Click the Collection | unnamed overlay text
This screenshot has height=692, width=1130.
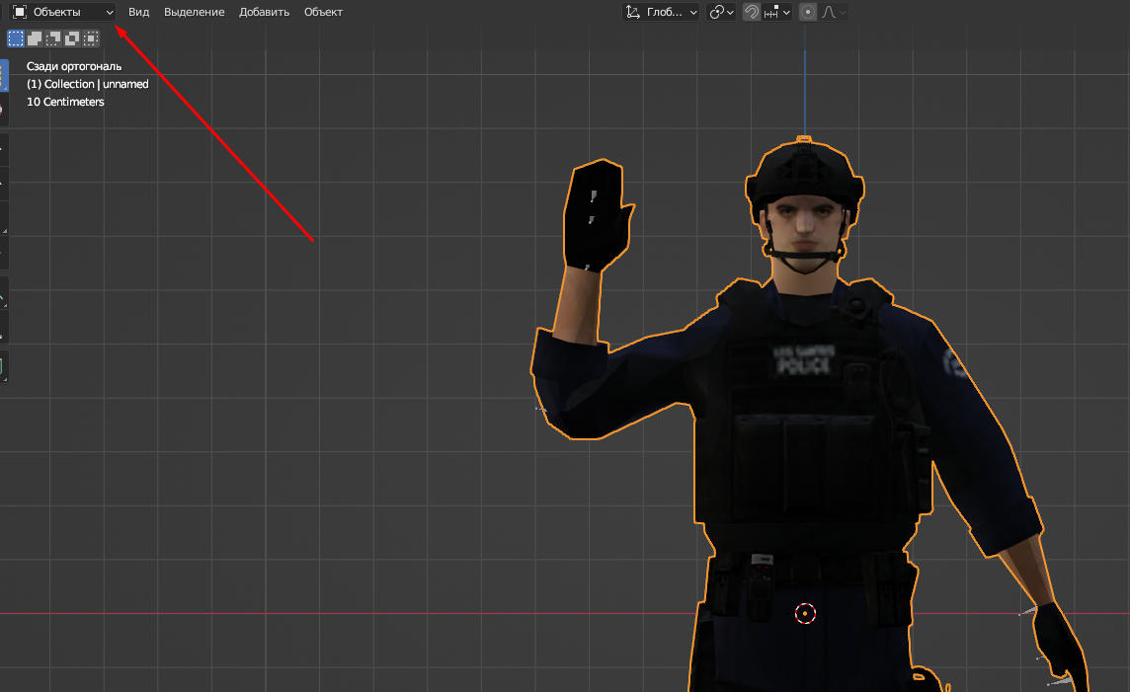tap(87, 84)
